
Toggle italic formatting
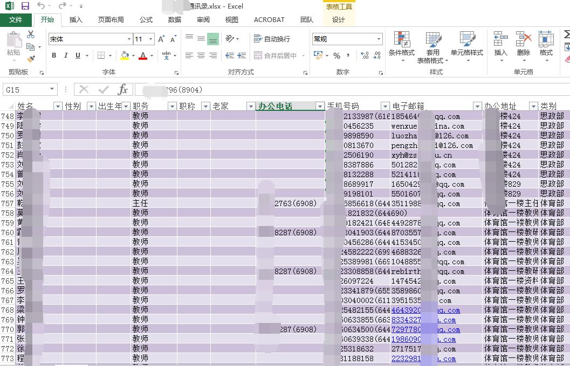pyautogui.click(x=65, y=55)
